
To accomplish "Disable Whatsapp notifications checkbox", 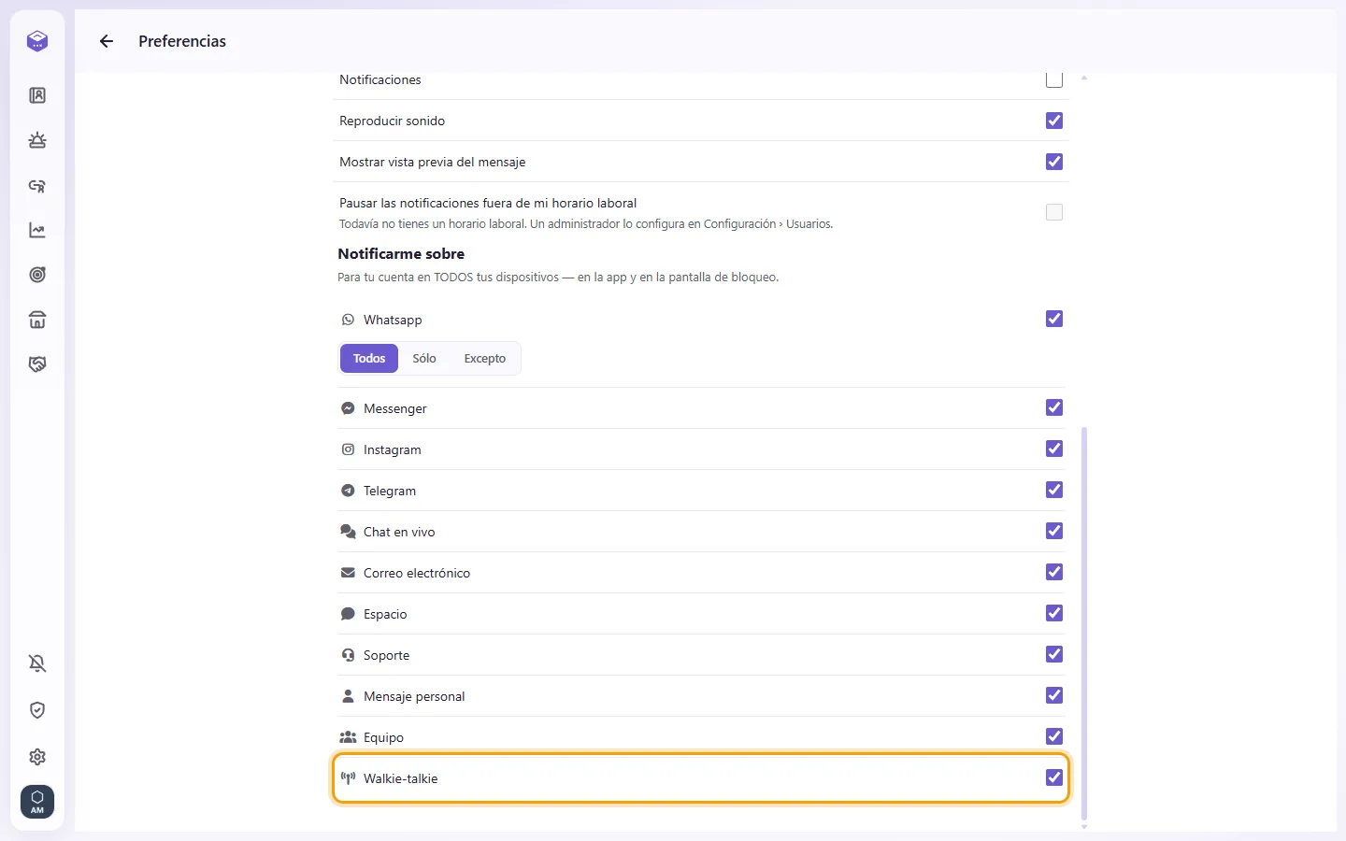I will tap(1054, 319).
